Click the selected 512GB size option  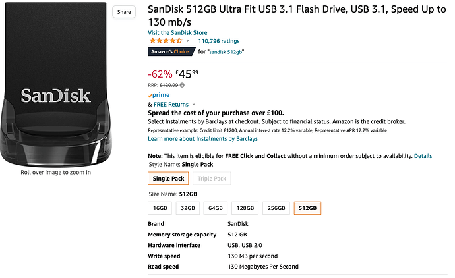[307, 208]
